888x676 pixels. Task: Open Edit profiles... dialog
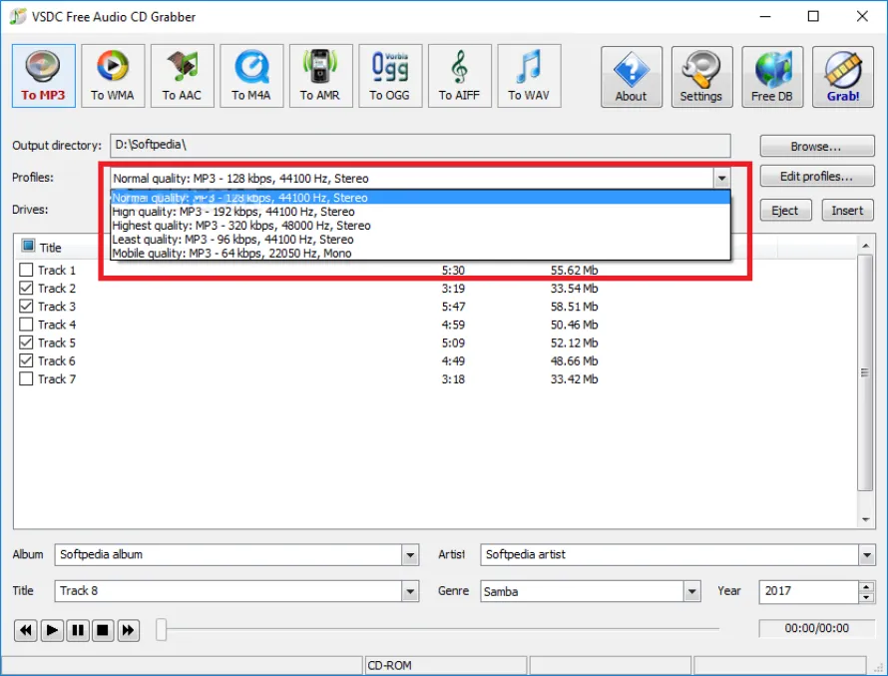[816, 176]
